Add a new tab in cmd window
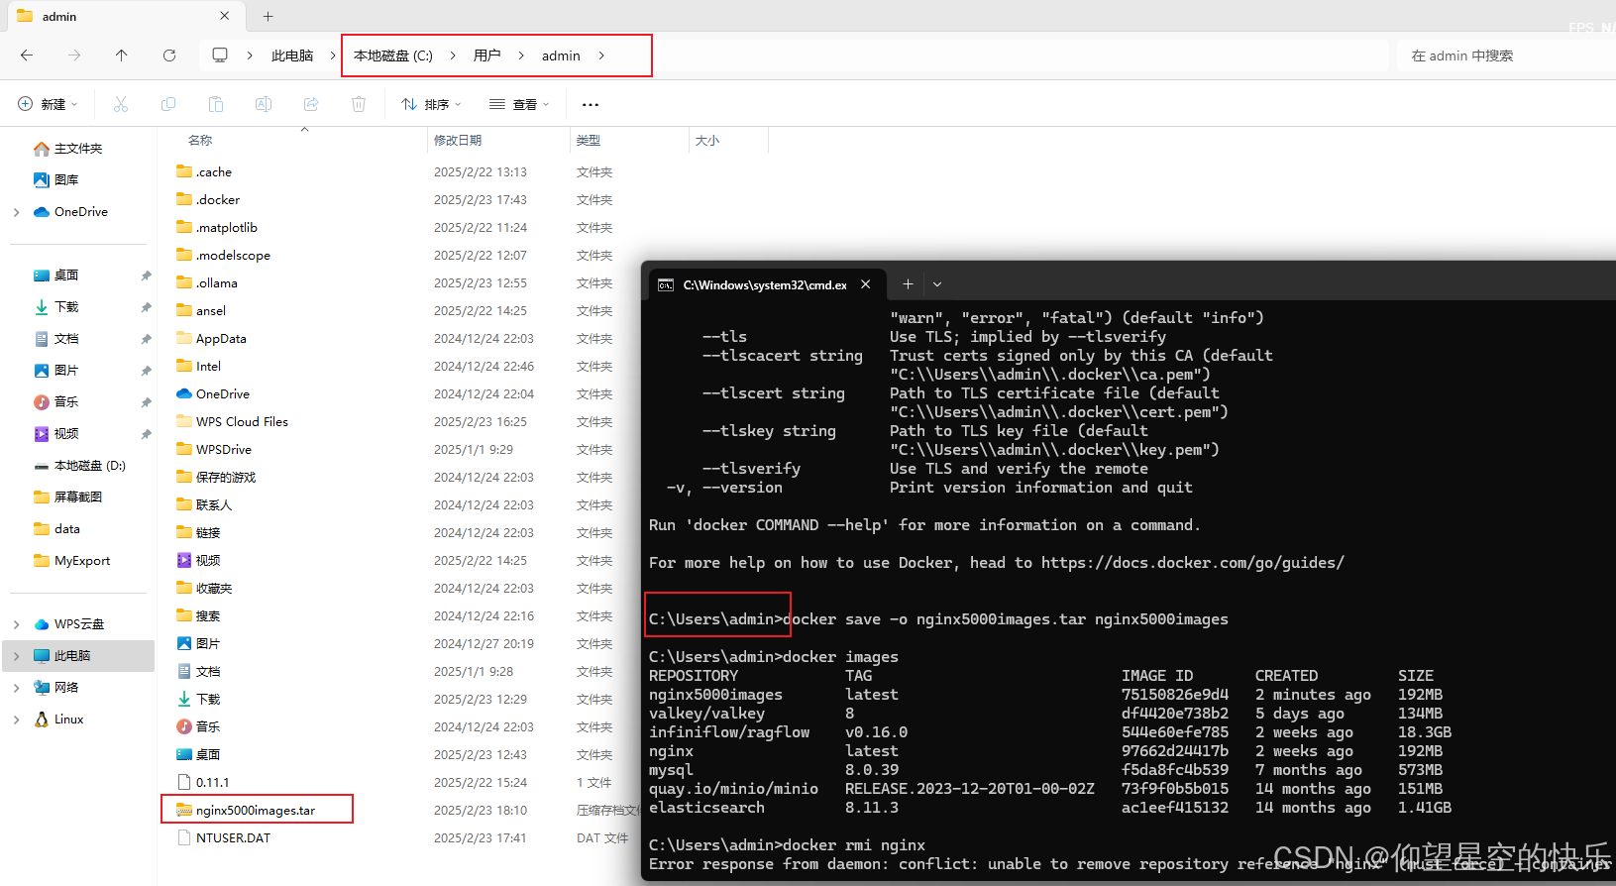This screenshot has height=886, width=1616. pos(908,284)
